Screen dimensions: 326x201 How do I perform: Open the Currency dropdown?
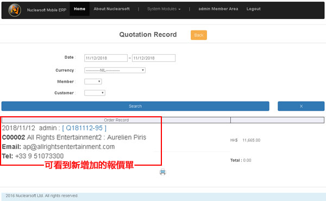click(115, 70)
